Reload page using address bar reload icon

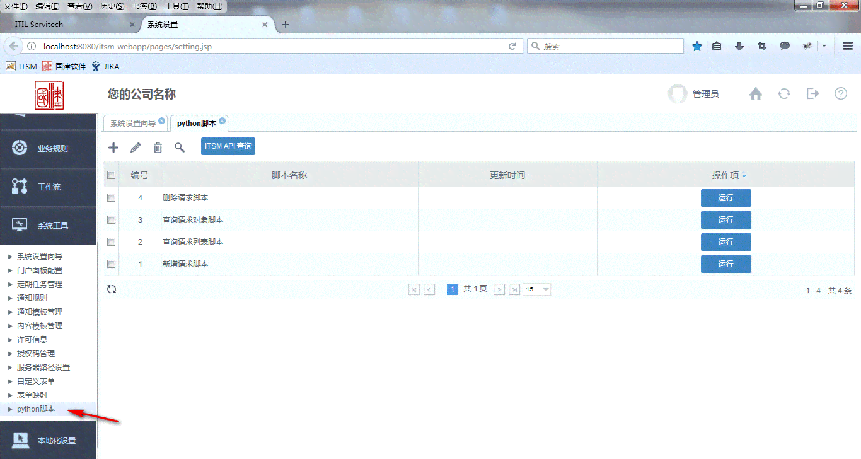tap(512, 46)
